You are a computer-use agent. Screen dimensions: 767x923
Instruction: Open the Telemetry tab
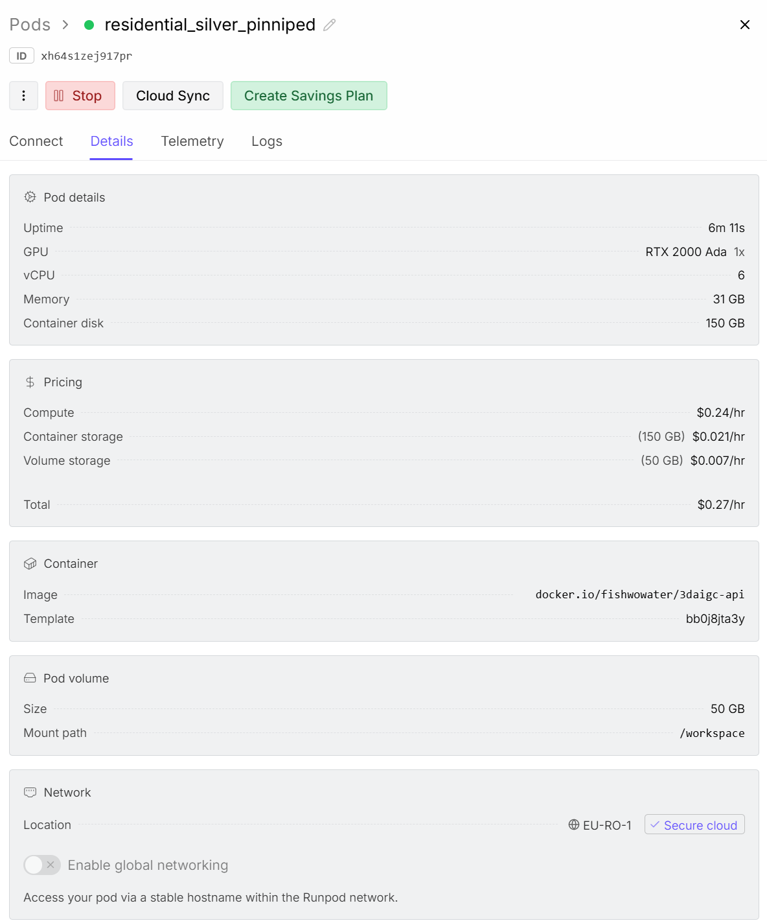tap(192, 141)
